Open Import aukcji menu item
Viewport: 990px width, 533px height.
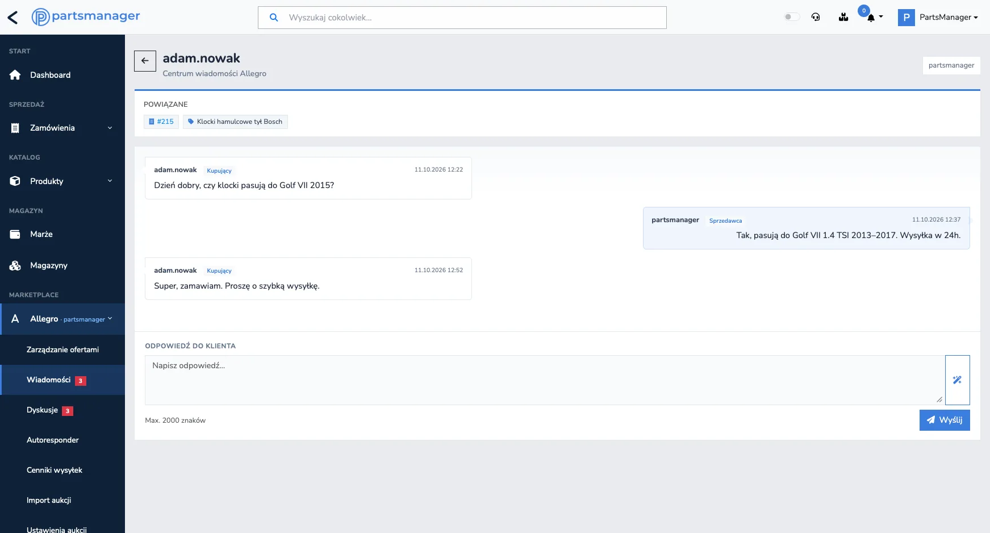pos(62,501)
